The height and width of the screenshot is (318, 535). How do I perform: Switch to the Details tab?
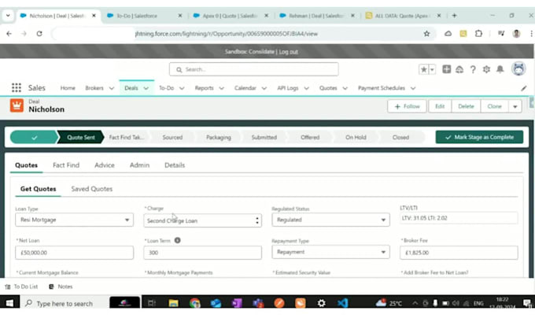point(175,165)
